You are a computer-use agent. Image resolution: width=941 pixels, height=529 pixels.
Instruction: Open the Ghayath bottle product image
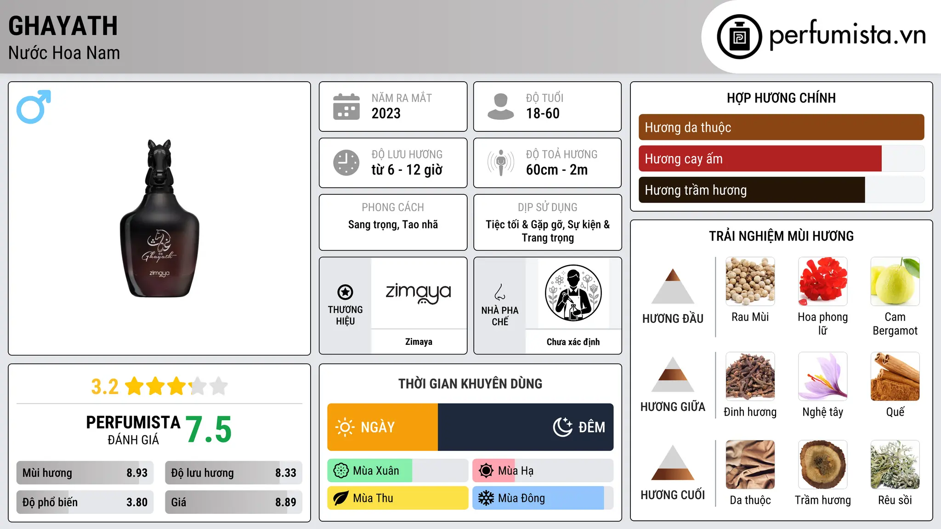(x=159, y=219)
